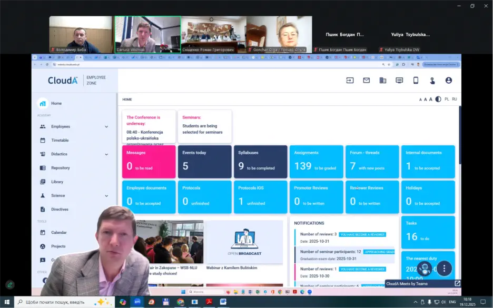Toggle the high contrast mode icon
Image resolution: width=493 pixels, height=308 pixels.
tap(438, 99)
